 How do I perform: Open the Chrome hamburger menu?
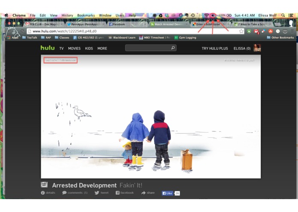pos(292,31)
